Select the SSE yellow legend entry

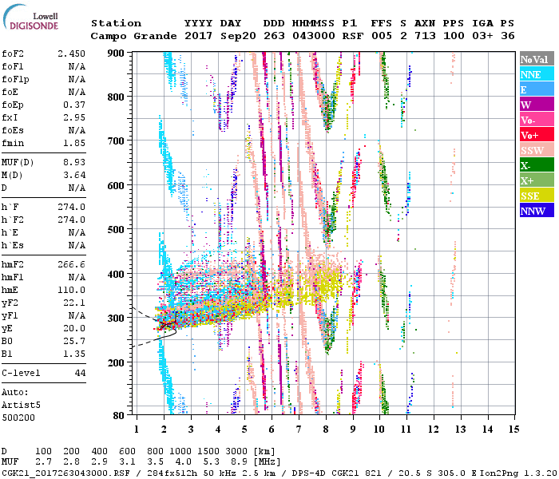534,196
